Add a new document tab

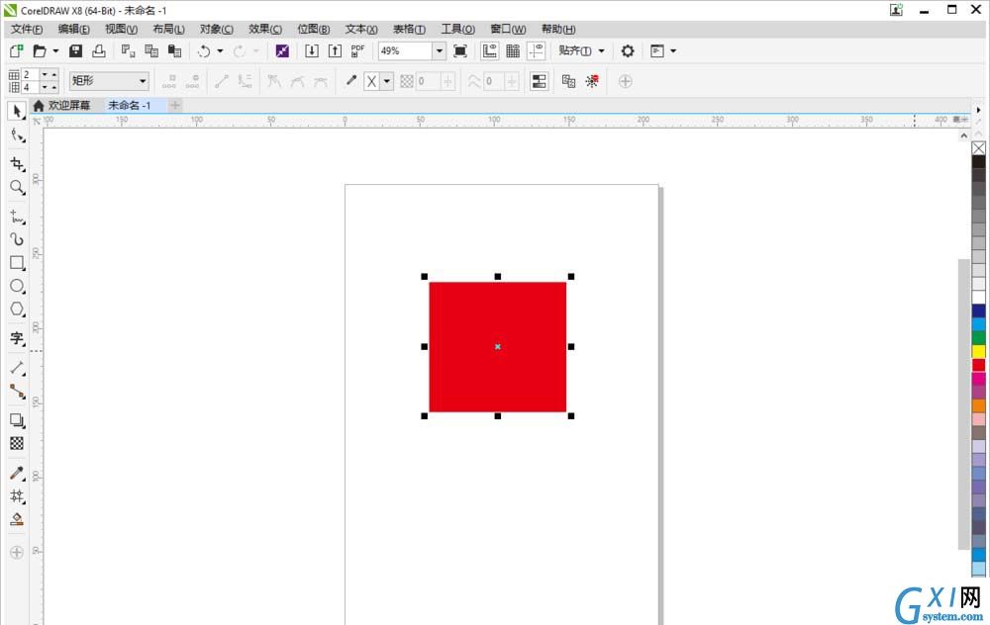(175, 106)
